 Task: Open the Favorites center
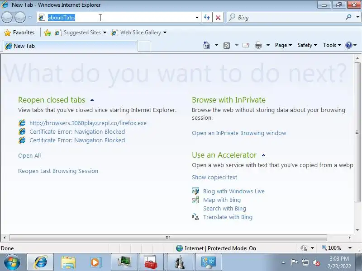click(x=19, y=33)
